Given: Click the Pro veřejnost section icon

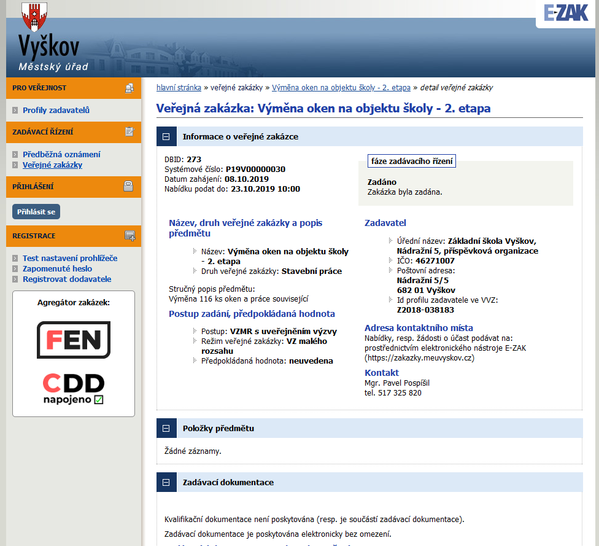Looking at the screenshot, I should coord(129,88).
